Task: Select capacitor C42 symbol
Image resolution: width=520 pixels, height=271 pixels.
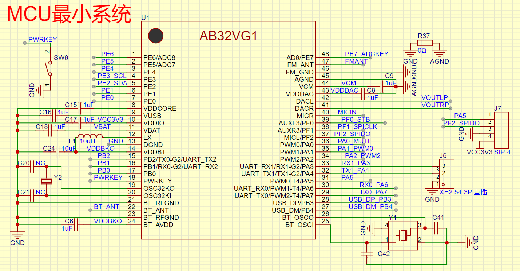Action: click(367, 253)
